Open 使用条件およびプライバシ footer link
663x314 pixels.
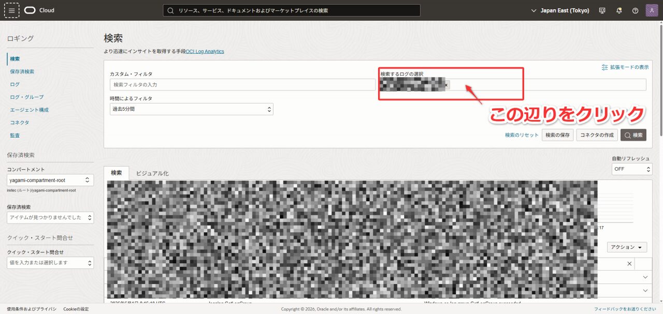coord(32,309)
